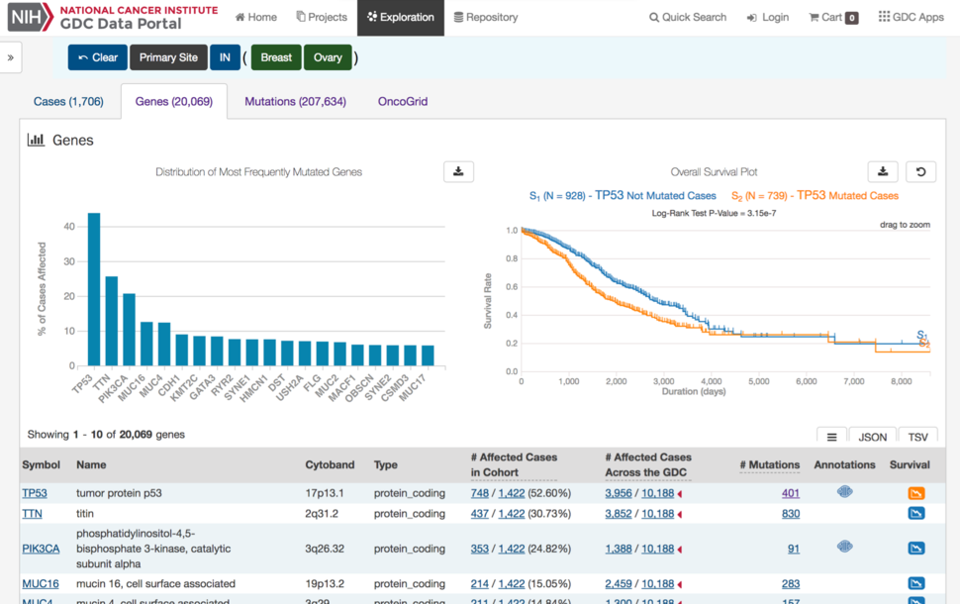Click TP53 annotations icon
The width and height of the screenshot is (960, 604).
point(844,492)
